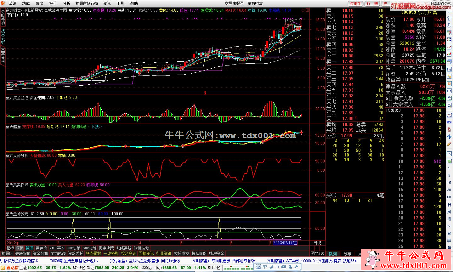The height and width of the screenshot is (272, 453).
Task: Open the 报价 menu
Action: click(x=53, y=3)
